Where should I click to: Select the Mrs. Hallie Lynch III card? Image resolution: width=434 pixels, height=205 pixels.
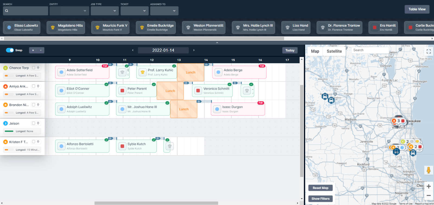(253, 27)
